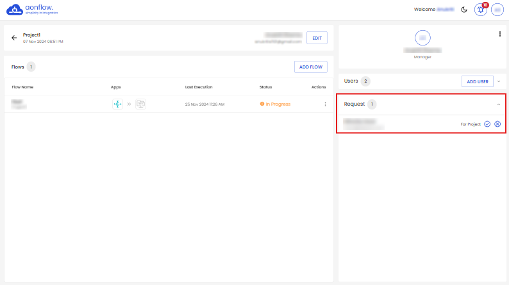Collapse the Request section chevron
Screen dimensions: 509x285
(x=499, y=104)
